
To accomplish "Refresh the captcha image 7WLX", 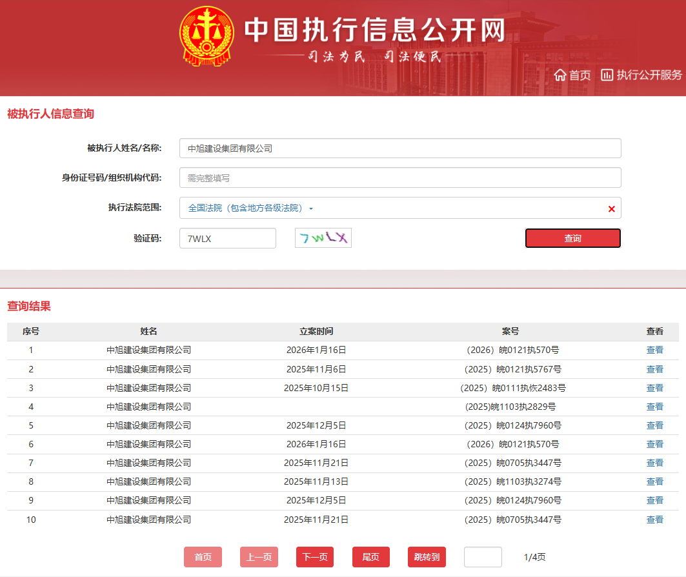I will (x=323, y=238).
